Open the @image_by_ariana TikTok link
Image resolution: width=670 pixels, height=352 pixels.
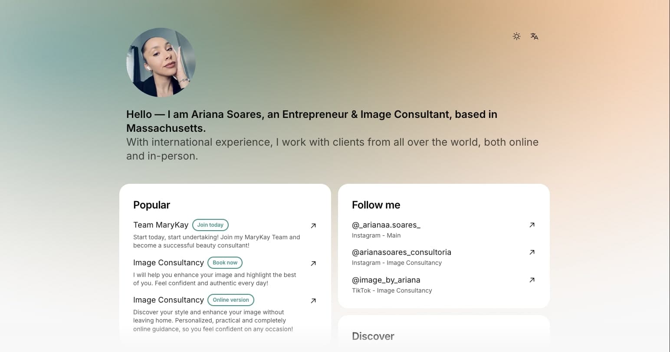coord(386,280)
